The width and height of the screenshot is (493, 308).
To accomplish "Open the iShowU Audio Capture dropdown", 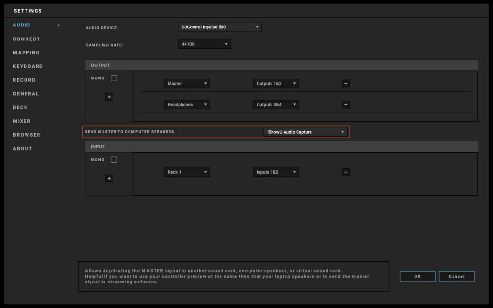I will click(305, 132).
